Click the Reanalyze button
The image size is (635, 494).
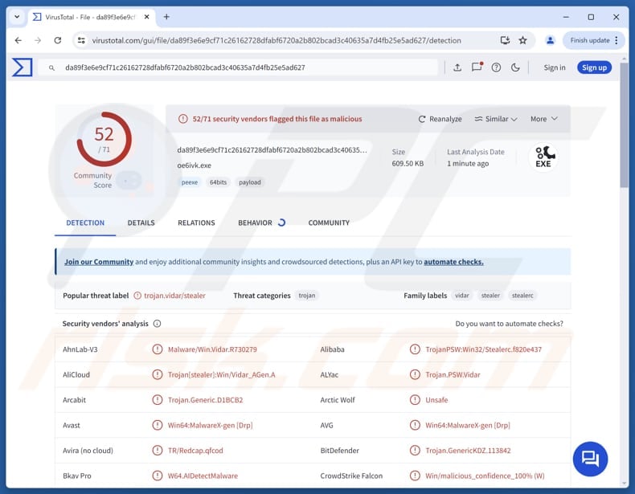pyautogui.click(x=440, y=119)
